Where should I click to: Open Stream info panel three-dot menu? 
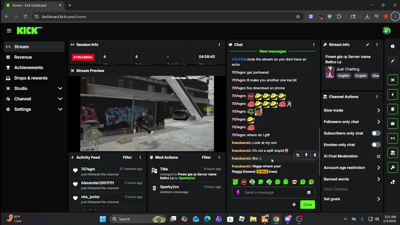(377, 45)
